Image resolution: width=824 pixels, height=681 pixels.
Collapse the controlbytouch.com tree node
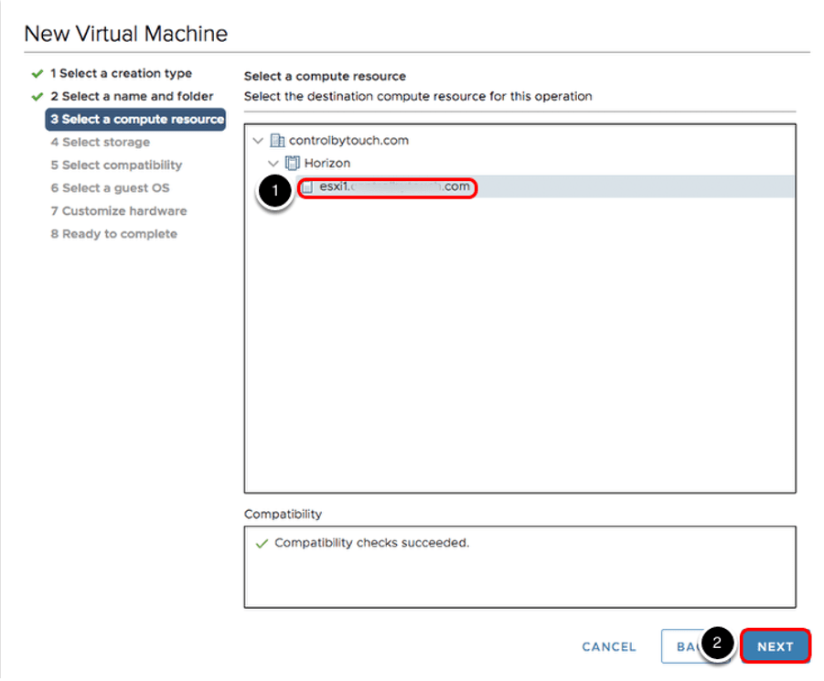click(x=259, y=141)
